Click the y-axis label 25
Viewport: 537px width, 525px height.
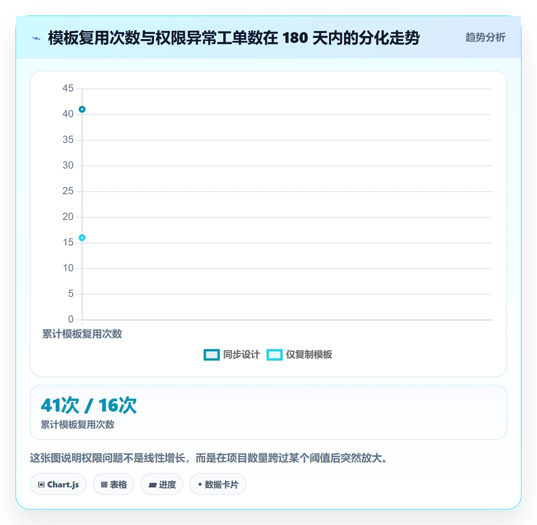[68, 191]
